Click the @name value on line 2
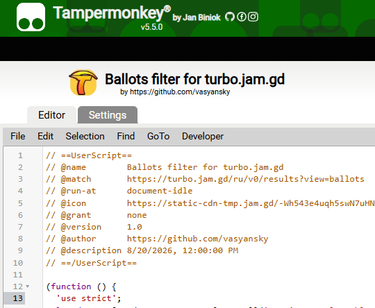 click(x=205, y=167)
